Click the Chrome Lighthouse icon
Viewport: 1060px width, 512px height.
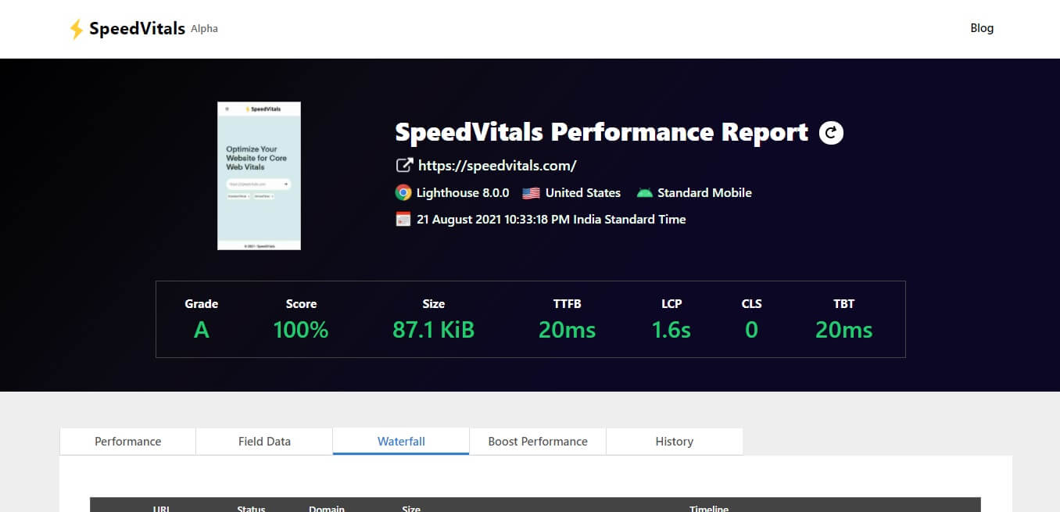403,192
